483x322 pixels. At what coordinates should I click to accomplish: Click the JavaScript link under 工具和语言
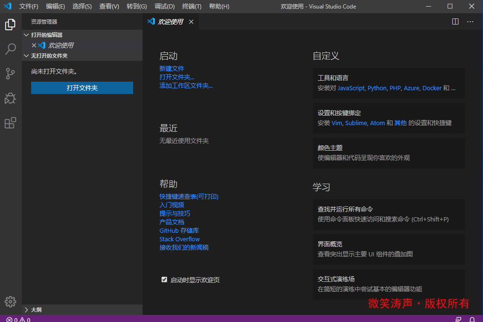click(351, 88)
